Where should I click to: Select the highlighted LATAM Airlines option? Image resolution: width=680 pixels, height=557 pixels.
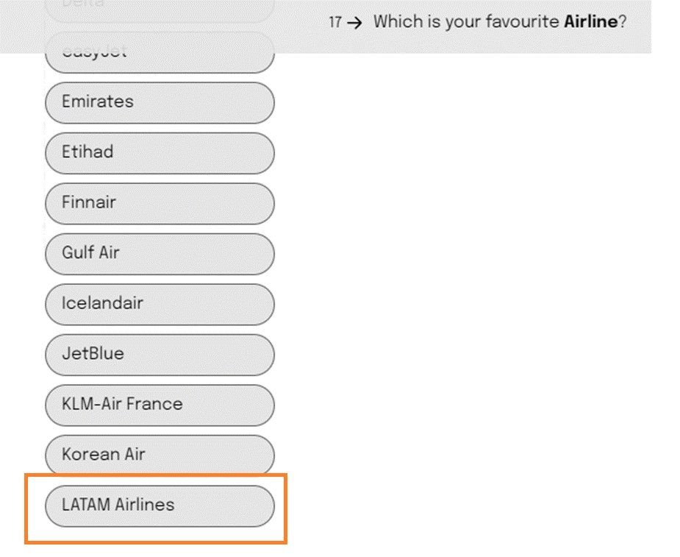pyautogui.click(x=160, y=505)
